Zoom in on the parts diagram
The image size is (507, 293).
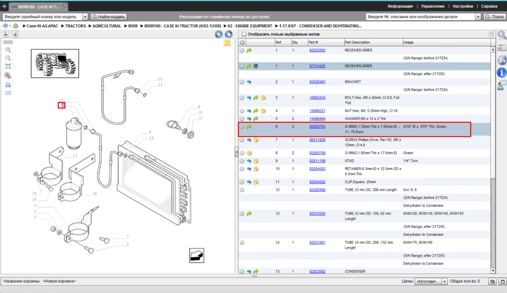click(x=8, y=50)
